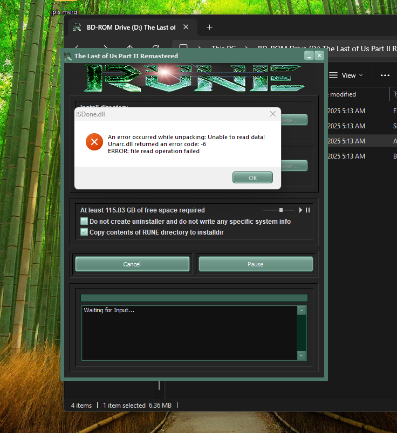Add a new File Explorer tab
Image resolution: width=397 pixels, height=433 pixels.
pos(210,28)
